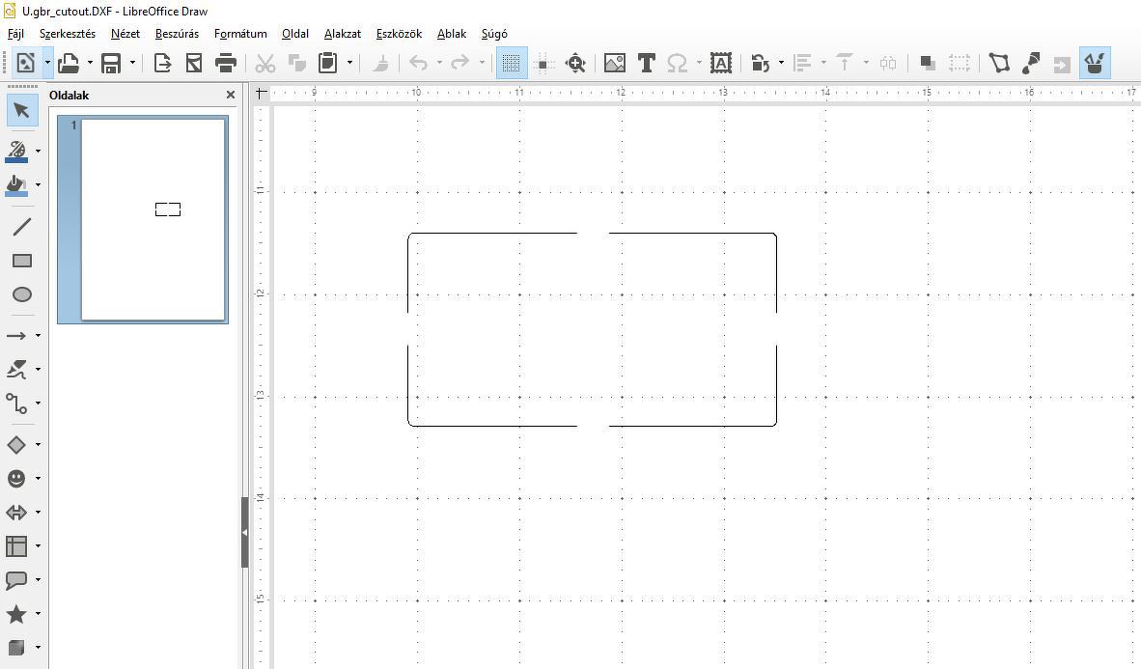
Task: Undo the last action
Action: tap(418, 64)
